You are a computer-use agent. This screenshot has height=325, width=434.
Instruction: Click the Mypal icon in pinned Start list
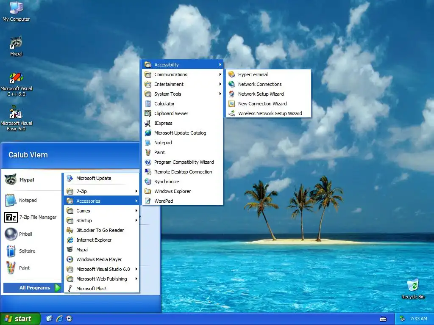click(x=11, y=179)
